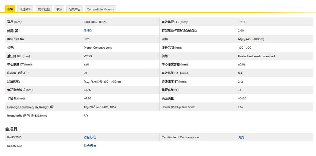Select the design wavelength value 587.6
Screen dimensions: 316x156
tap(87, 90)
